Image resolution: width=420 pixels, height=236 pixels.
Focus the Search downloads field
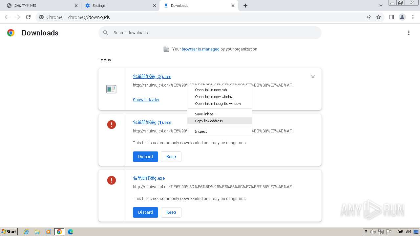pos(210,33)
